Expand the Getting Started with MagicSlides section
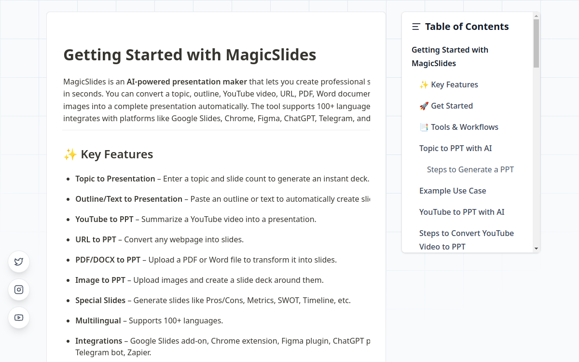The height and width of the screenshot is (362, 579). pos(450,56)
